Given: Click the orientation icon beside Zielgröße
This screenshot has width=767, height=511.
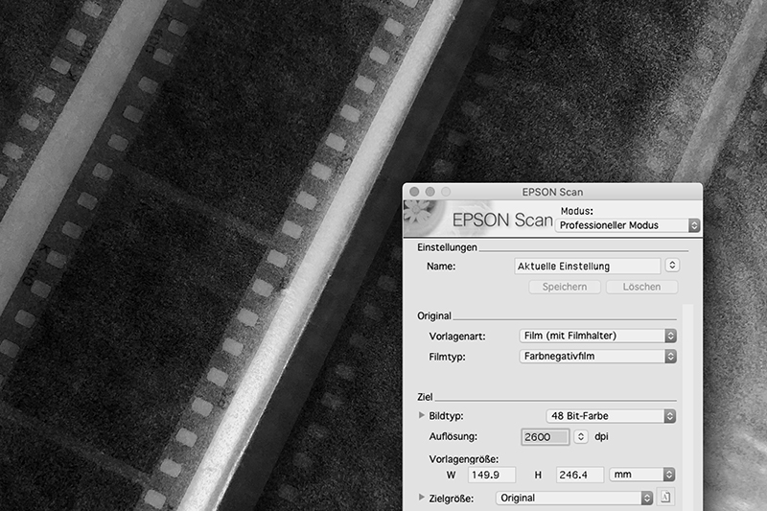Looking at the screenshot, I should 665,498.
